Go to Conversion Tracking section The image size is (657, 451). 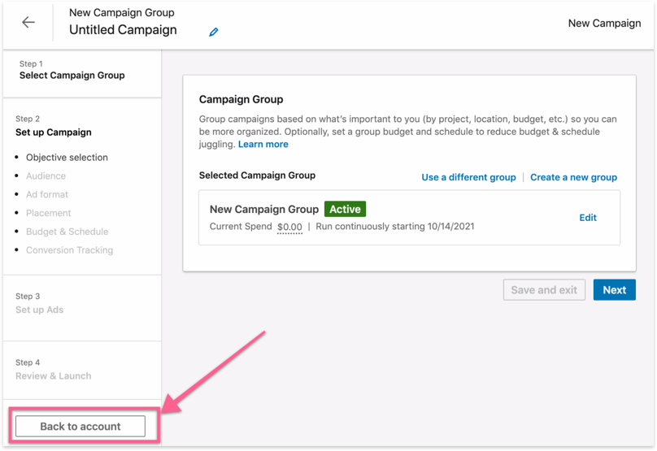point(69,250)
